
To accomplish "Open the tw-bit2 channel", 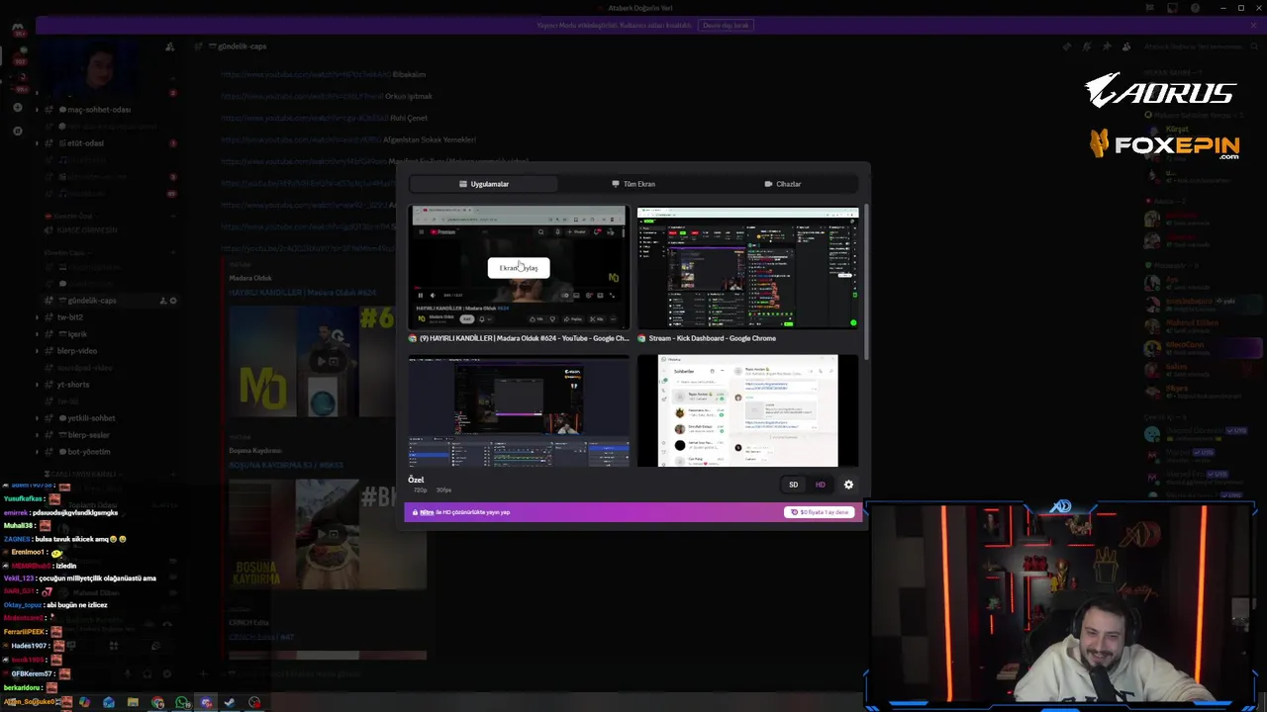I will [x=70, y=317].
